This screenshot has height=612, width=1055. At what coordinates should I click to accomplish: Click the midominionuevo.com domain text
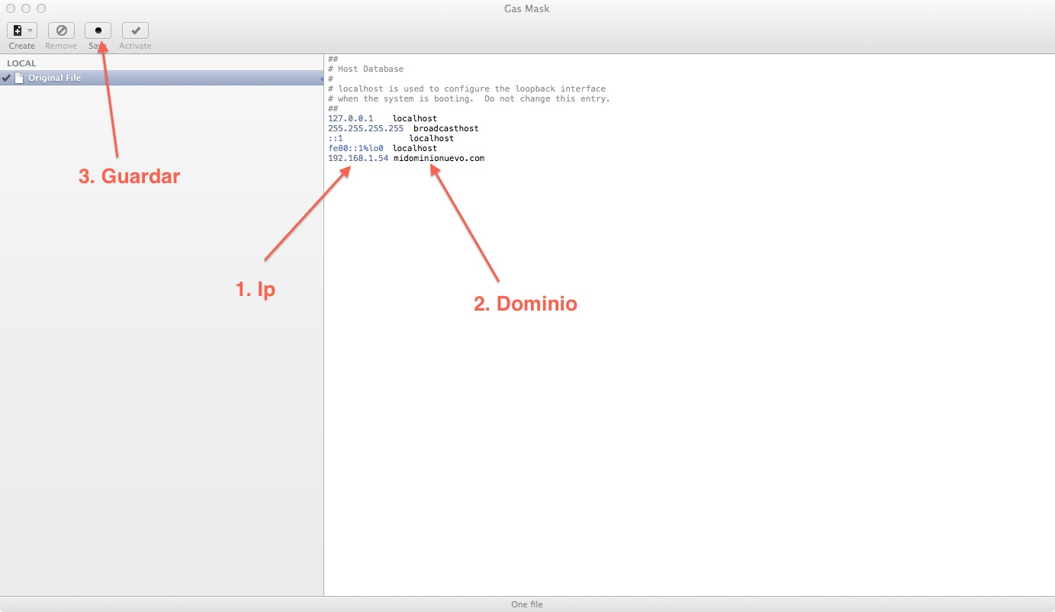click(x=439, y=159)
